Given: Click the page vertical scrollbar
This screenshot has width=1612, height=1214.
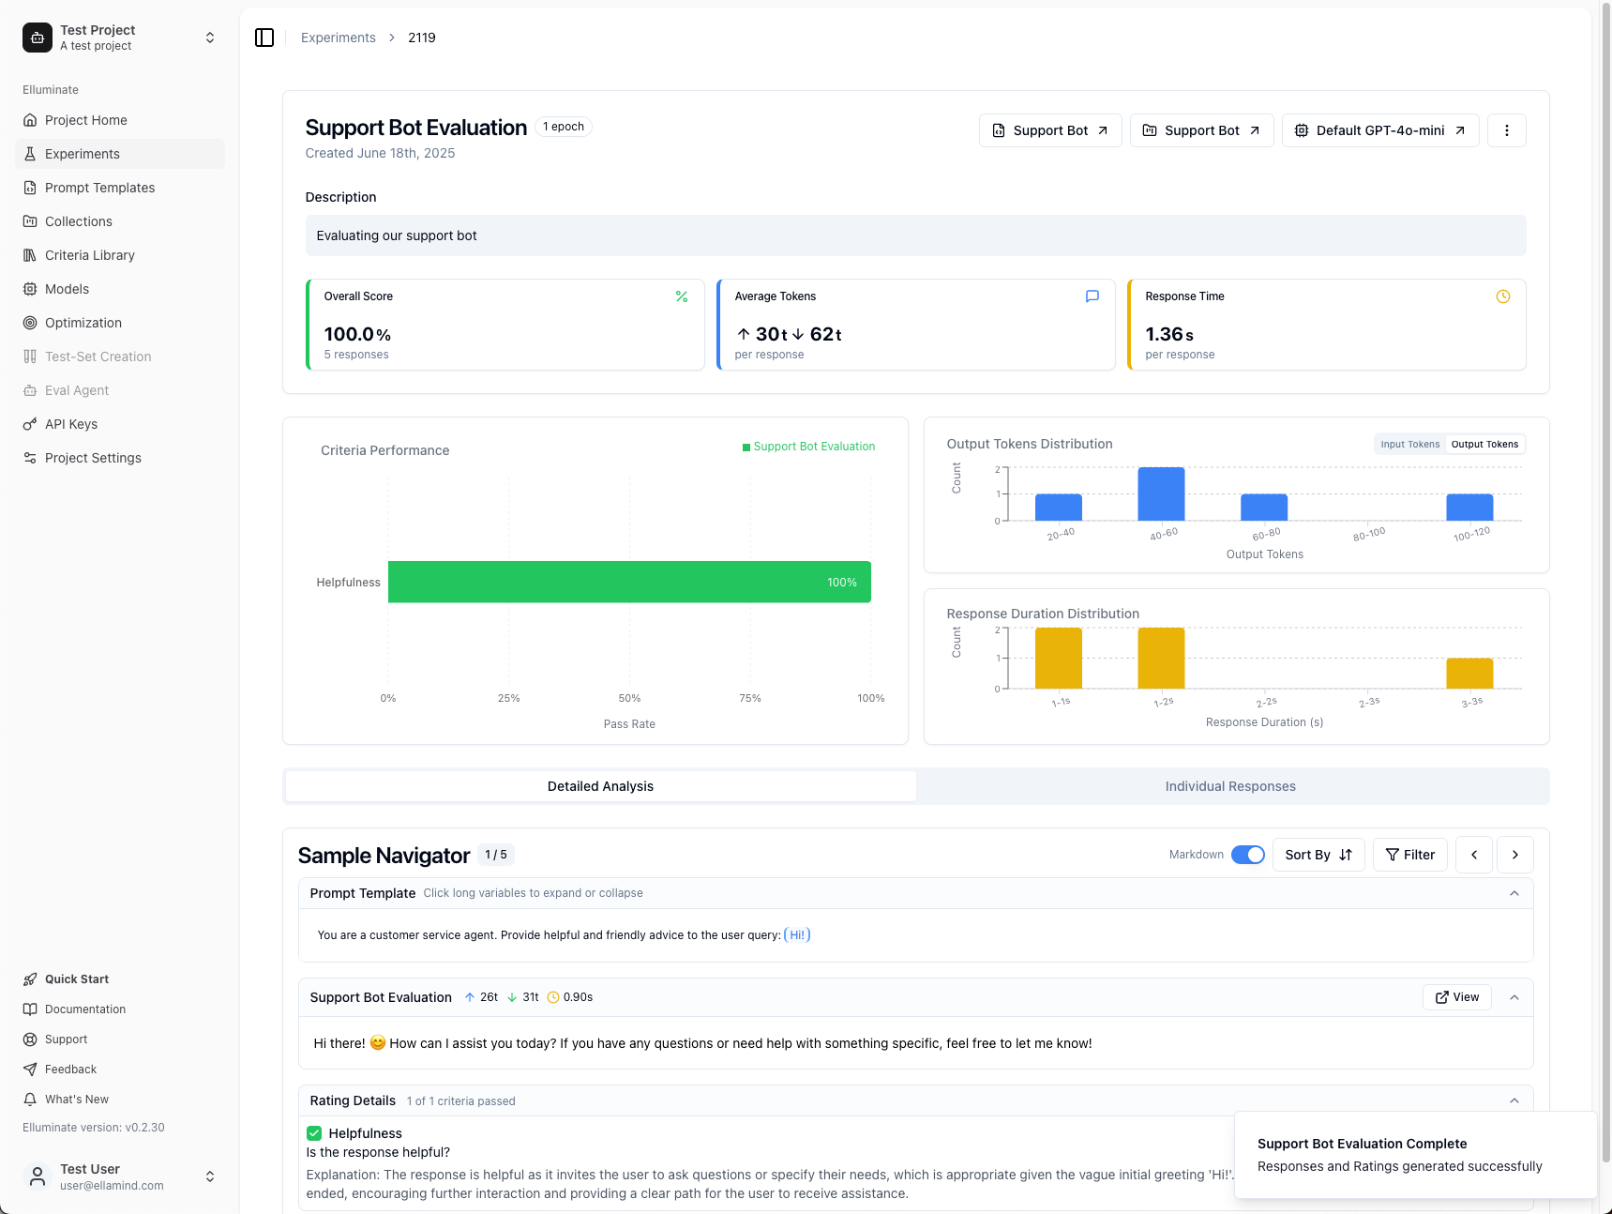Looking at the screenshot, I should 1605,582.
